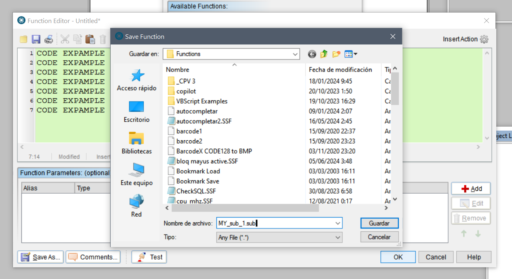
Task: Sort by Fecha de modificación column
Action: coord(344,70)
